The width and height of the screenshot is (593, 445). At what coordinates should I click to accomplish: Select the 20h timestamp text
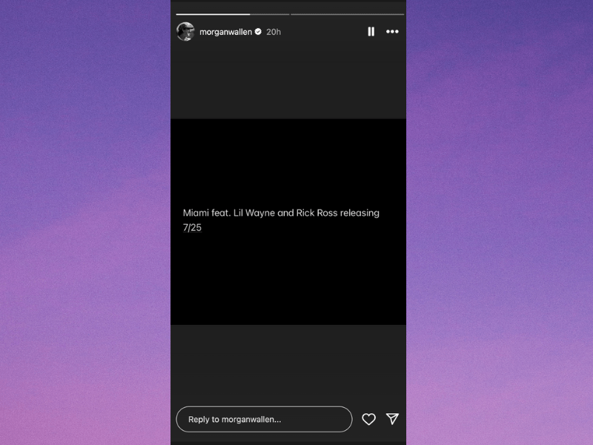[274, 32]
